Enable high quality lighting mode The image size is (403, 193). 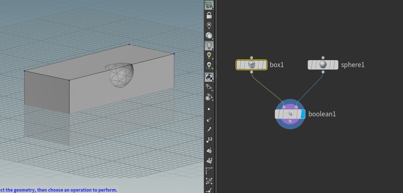point(209,56)
